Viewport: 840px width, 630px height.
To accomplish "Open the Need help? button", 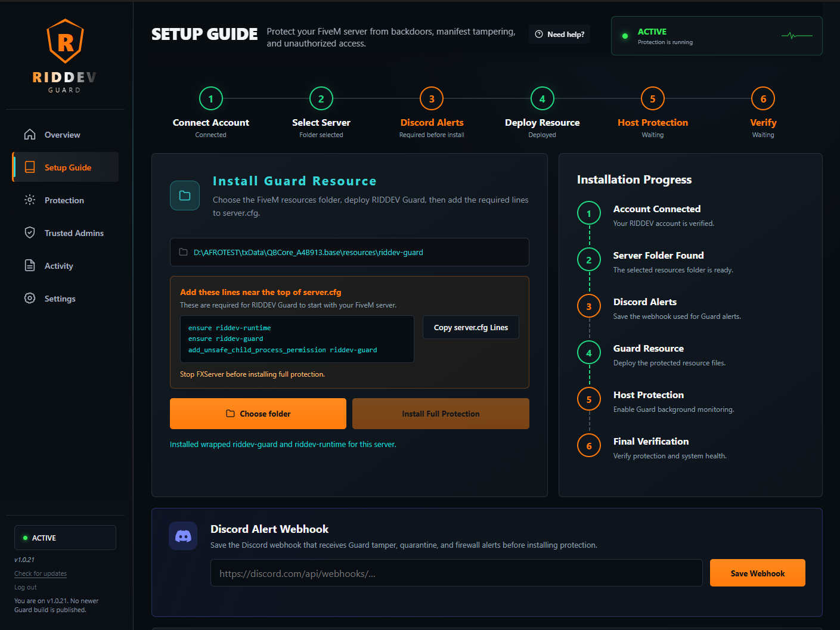I will coord(559,35).
